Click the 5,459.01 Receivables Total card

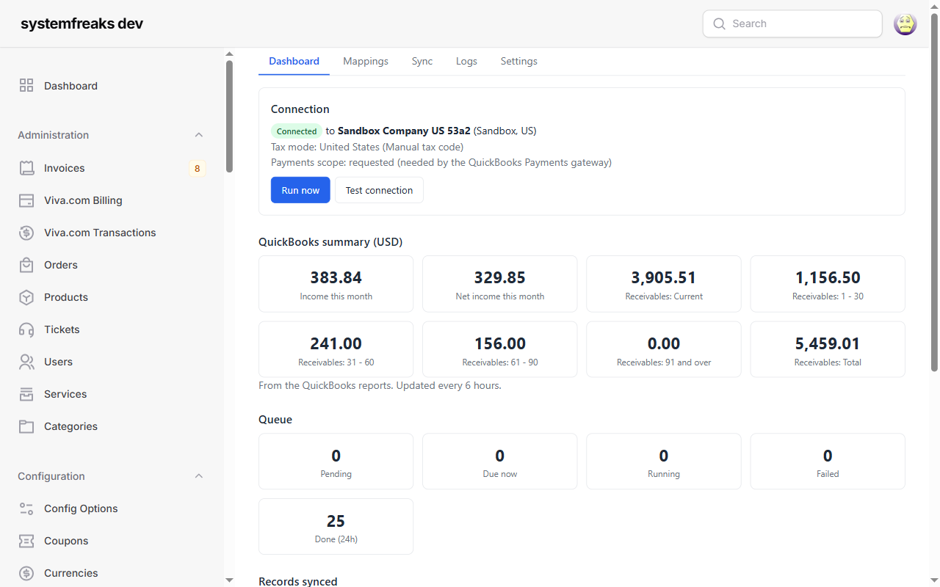point(828,349)
